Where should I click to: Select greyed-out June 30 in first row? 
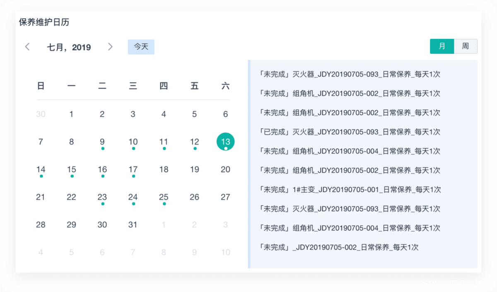[41, 114]
